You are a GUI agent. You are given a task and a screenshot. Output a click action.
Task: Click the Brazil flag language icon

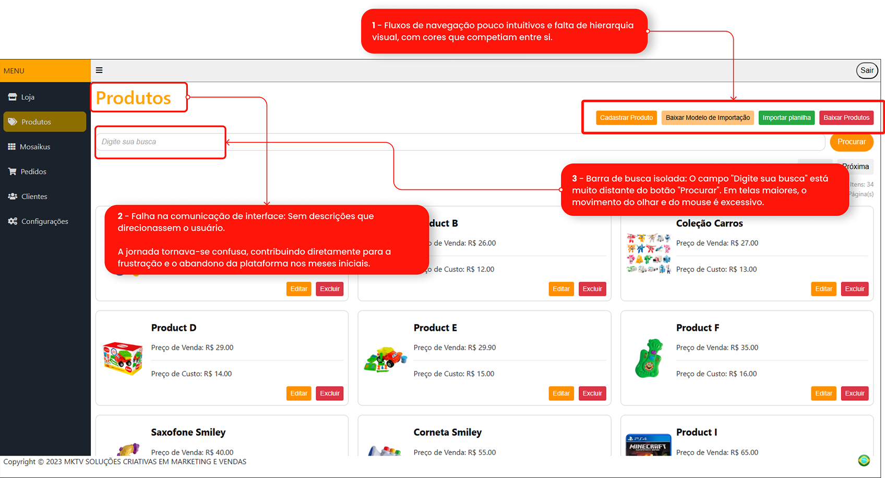coord(864,460)
